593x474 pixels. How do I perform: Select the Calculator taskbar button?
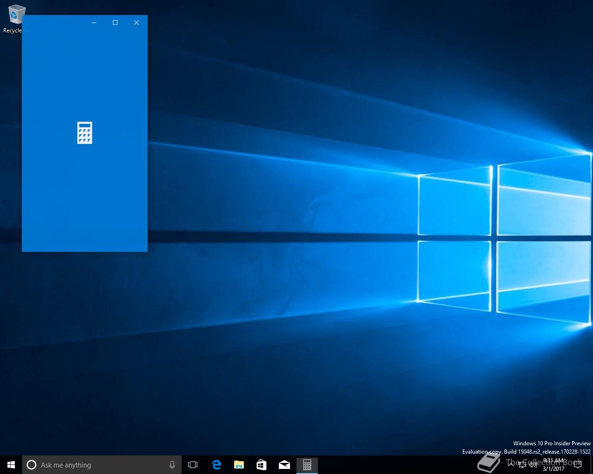[x=307, y=465]
